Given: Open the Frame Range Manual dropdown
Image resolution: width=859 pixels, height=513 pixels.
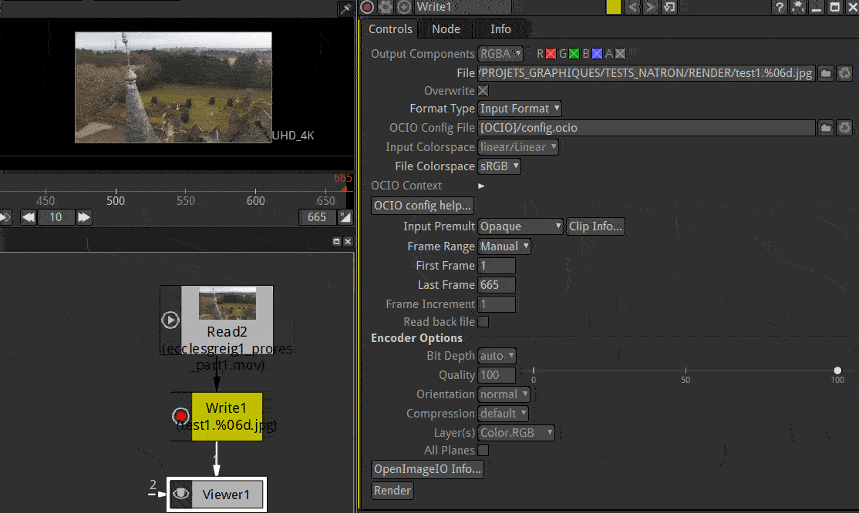Looking at the screenshot, I should pos(504,246).
